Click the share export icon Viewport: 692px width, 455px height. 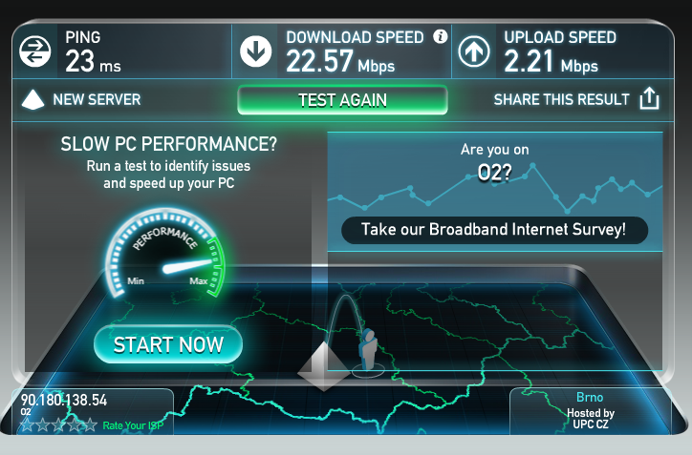649,98
